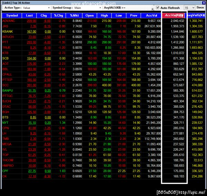Sort by the Symbol column header

(12, 16)
